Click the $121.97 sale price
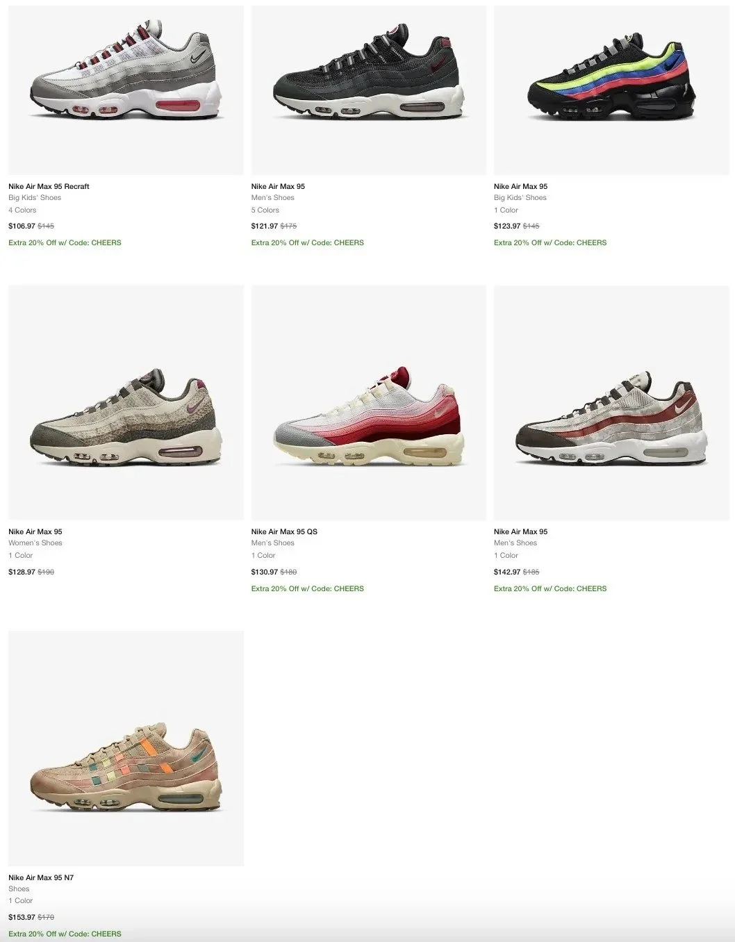 coord(265,226)
